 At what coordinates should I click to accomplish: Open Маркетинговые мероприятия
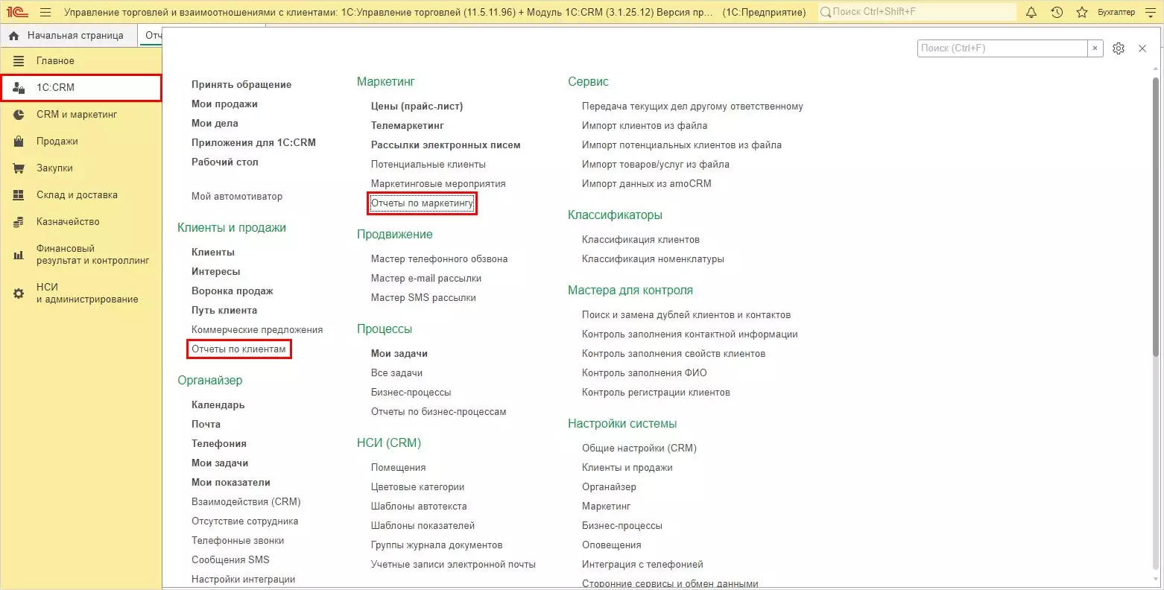point(438,183)
